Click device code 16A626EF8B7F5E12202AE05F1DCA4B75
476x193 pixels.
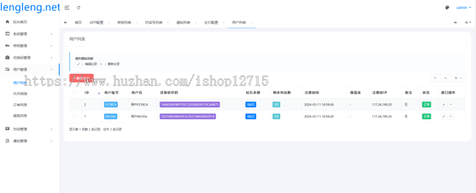pos(190,104)
